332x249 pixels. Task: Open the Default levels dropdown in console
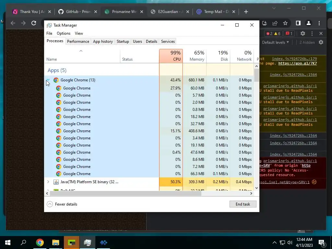click(x=276, y=42)
